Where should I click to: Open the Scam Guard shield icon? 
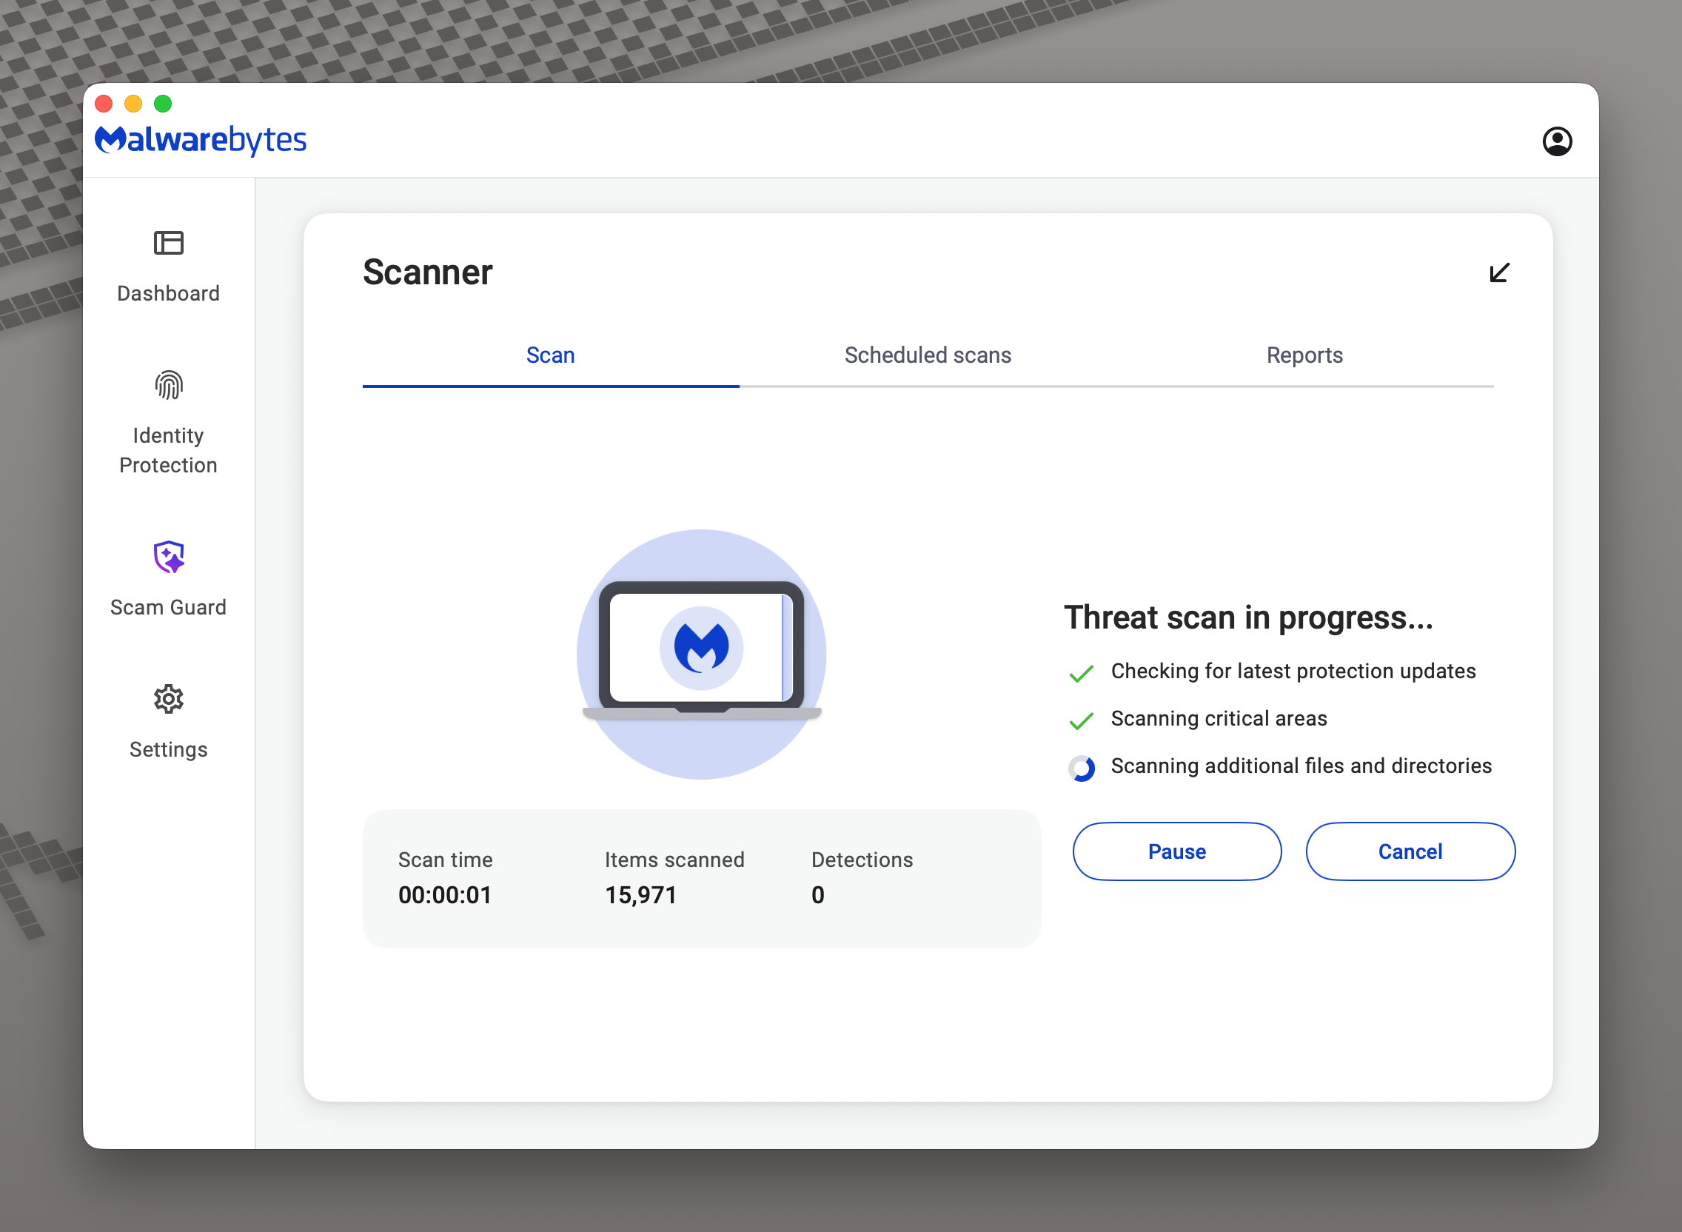click(x=169, y=557)
